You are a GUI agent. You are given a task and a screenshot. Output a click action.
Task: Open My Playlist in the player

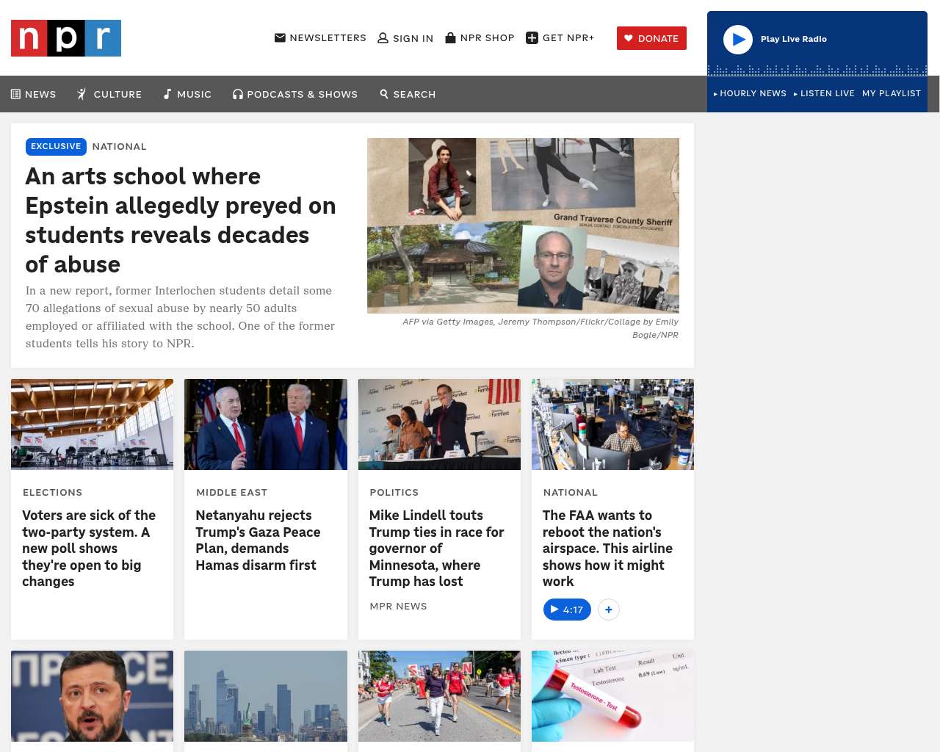pyautogui.click(x=892, y=93)
